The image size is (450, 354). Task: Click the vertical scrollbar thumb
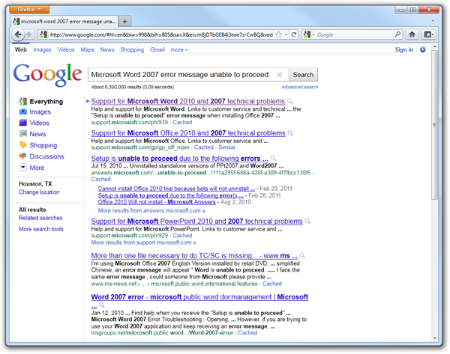[434, 124]
